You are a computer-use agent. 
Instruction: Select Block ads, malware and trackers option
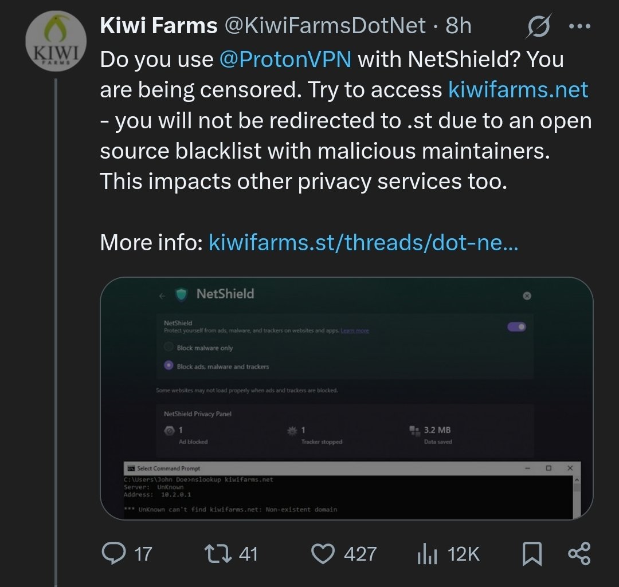coord(169,366)
